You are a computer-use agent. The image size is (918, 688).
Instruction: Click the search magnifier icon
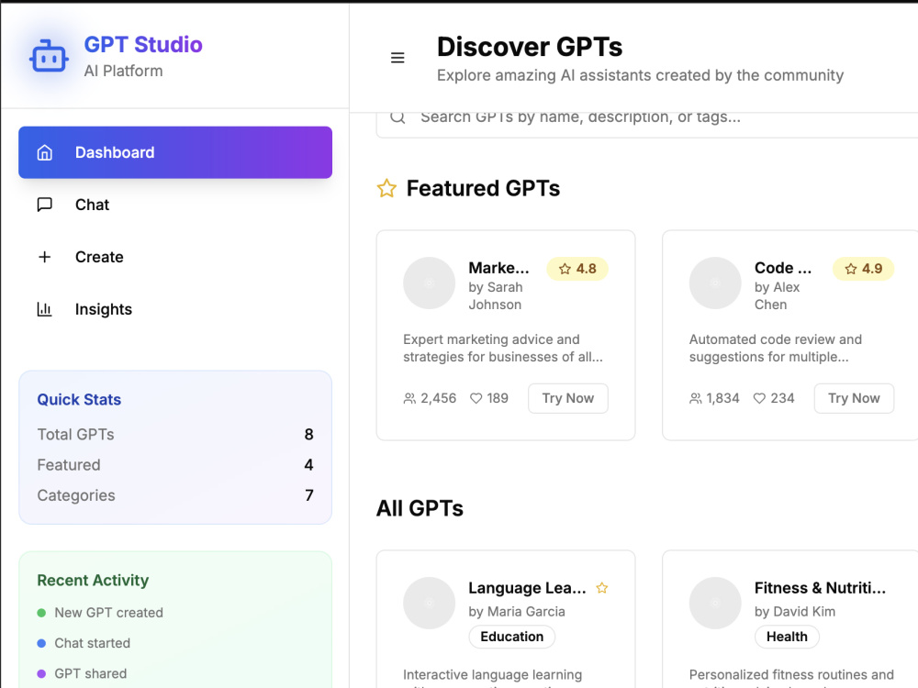(x=397, y=117)
